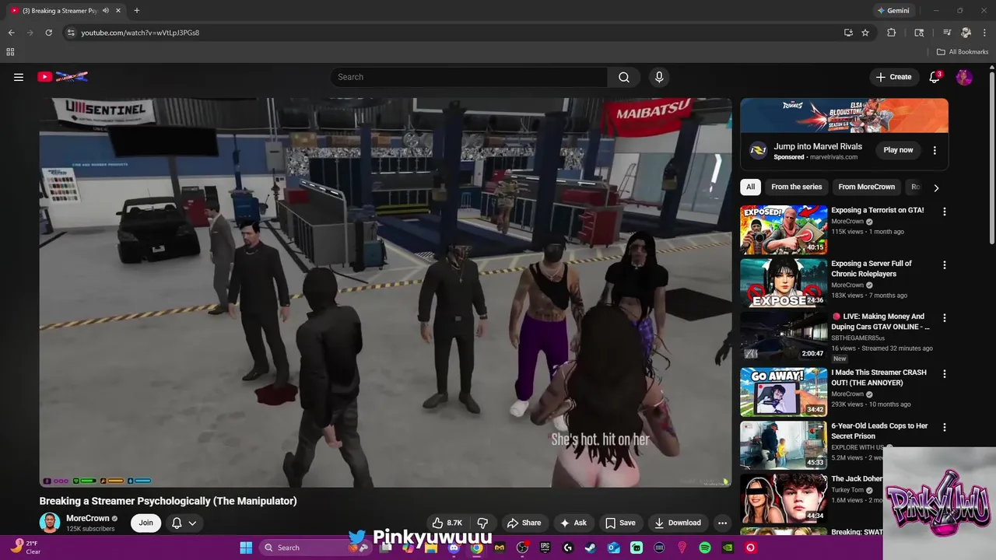996x560 pixels.
Task: Open Marvel Rivals ad banner image
Action: pos(844,115)
